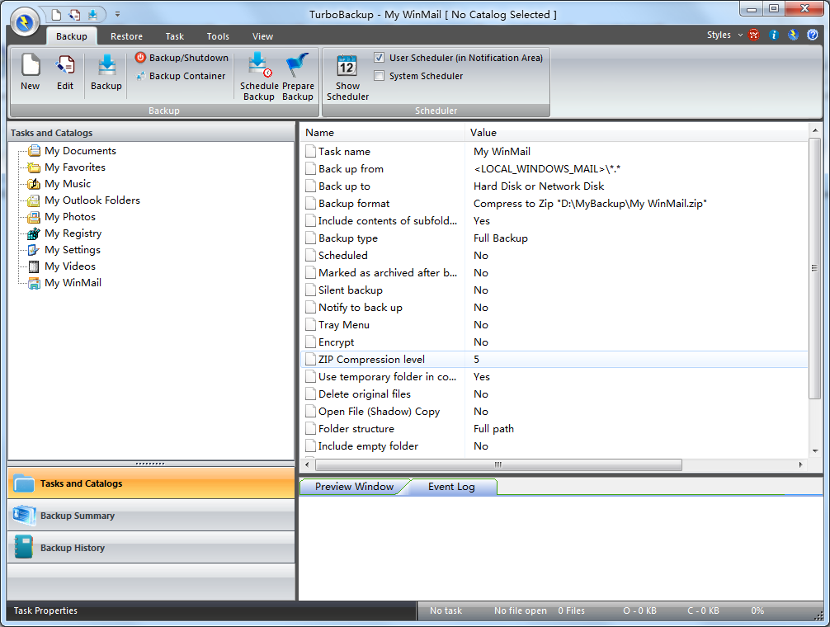This screenshot has height=627, width=830.
Task: Click the large Edit task ribbon button
Action: tap(65, 73)
